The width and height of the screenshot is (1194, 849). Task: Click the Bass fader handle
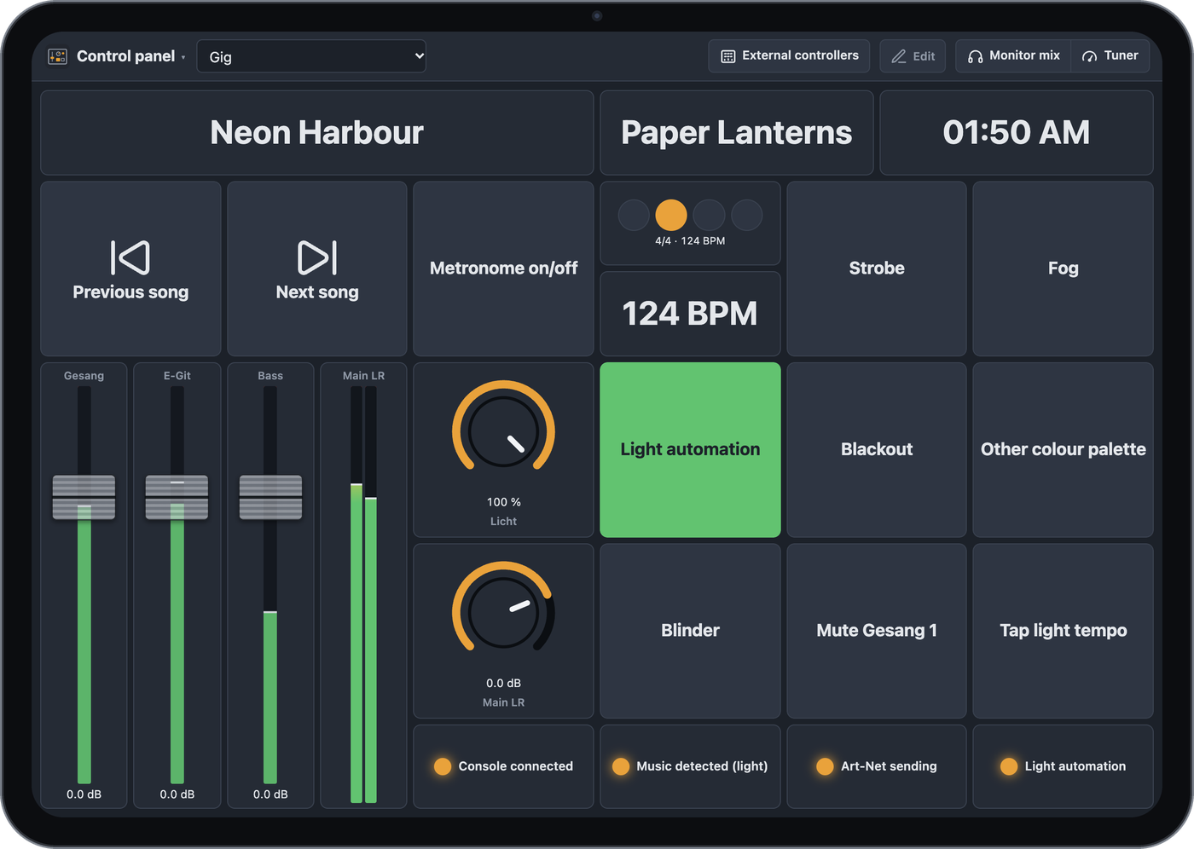tap(270, 497)
